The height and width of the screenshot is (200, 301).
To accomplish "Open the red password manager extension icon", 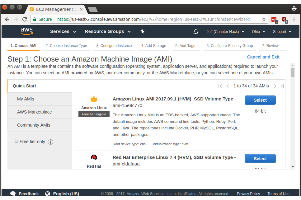I will [274, 20].
